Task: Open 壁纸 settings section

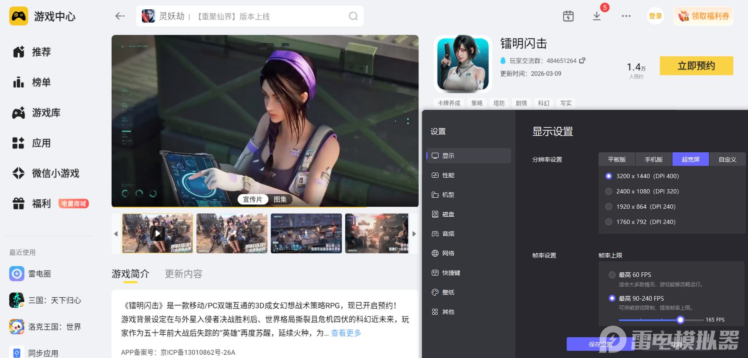Action: pos(469,292)
